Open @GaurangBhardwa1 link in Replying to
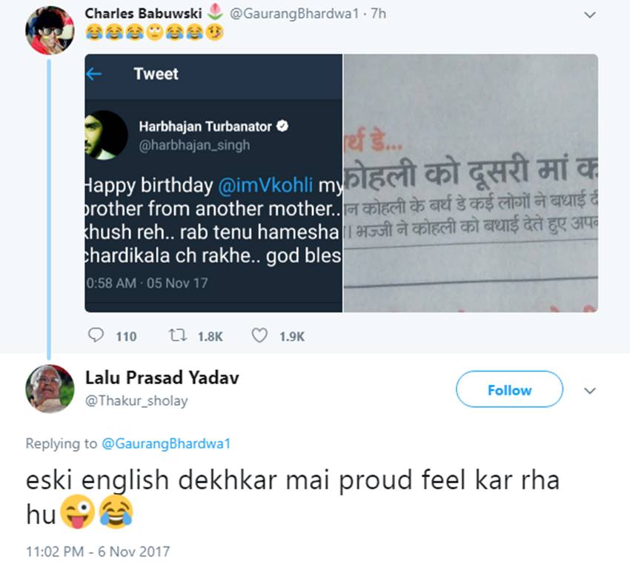Image resolution: width=630 pixels, height=570 pixels. click(x=166, y=443)
